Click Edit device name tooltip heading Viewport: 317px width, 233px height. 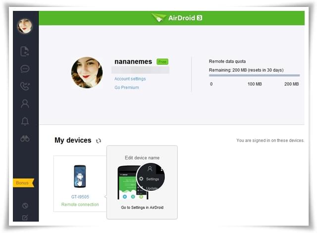pyautogui.click(x=142, y=158)
